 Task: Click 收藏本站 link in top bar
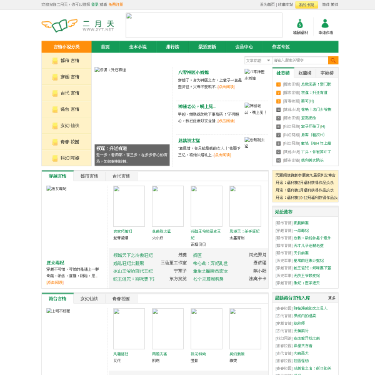coord(286,4)
